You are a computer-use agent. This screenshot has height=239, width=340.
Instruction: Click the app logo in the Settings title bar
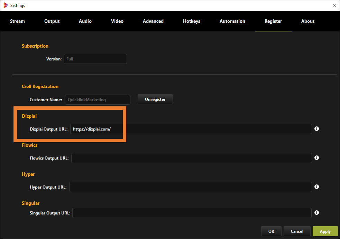(6, 6)
